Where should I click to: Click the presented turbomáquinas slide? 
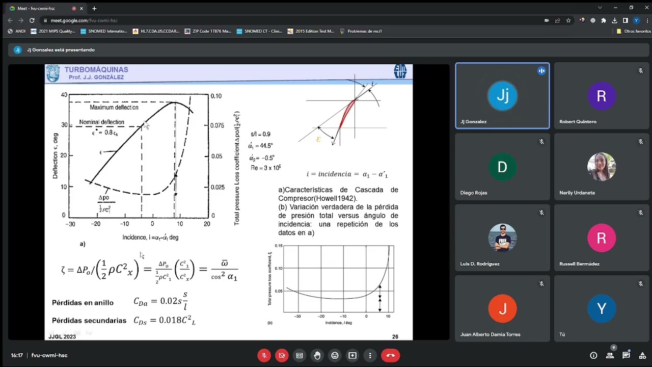tap(229, 202)
